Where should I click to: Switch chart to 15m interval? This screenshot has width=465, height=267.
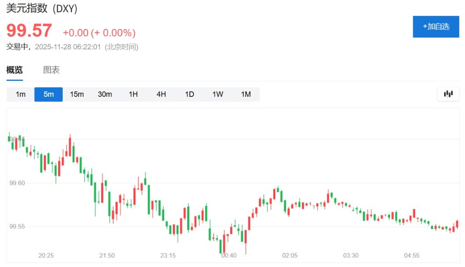click(77, 94)
